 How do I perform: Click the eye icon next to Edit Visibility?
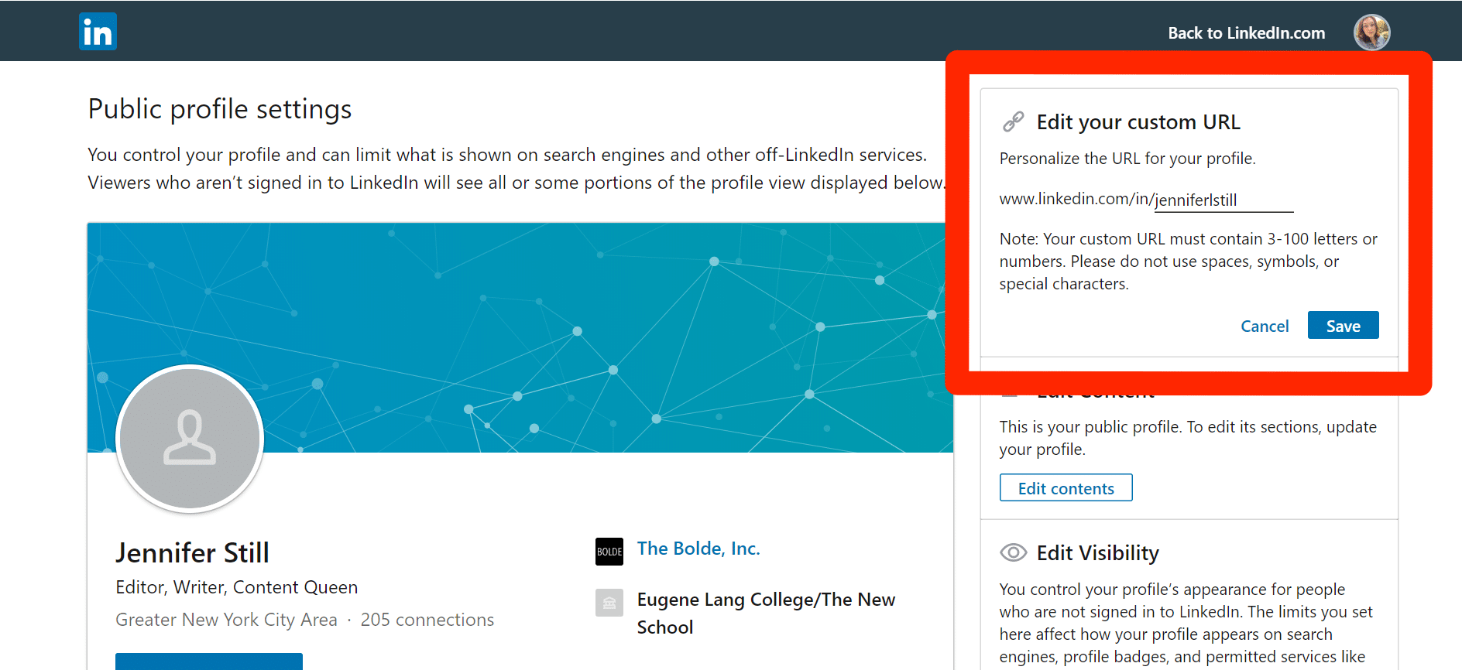pos(1013,552)
